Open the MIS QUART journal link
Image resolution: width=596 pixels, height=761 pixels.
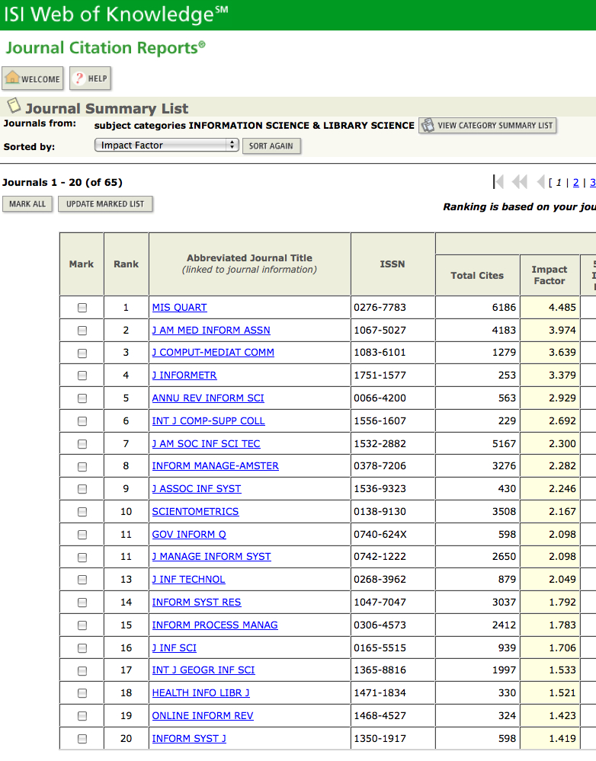179,307
